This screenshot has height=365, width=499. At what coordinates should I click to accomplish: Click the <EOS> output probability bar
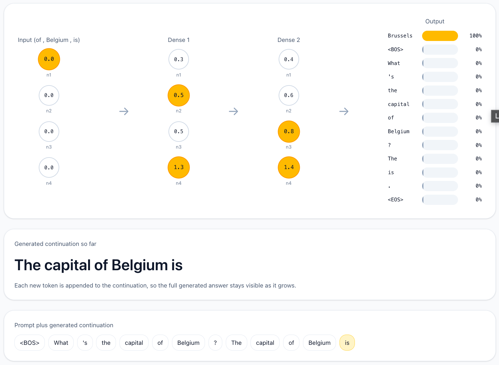pos(440,200)
